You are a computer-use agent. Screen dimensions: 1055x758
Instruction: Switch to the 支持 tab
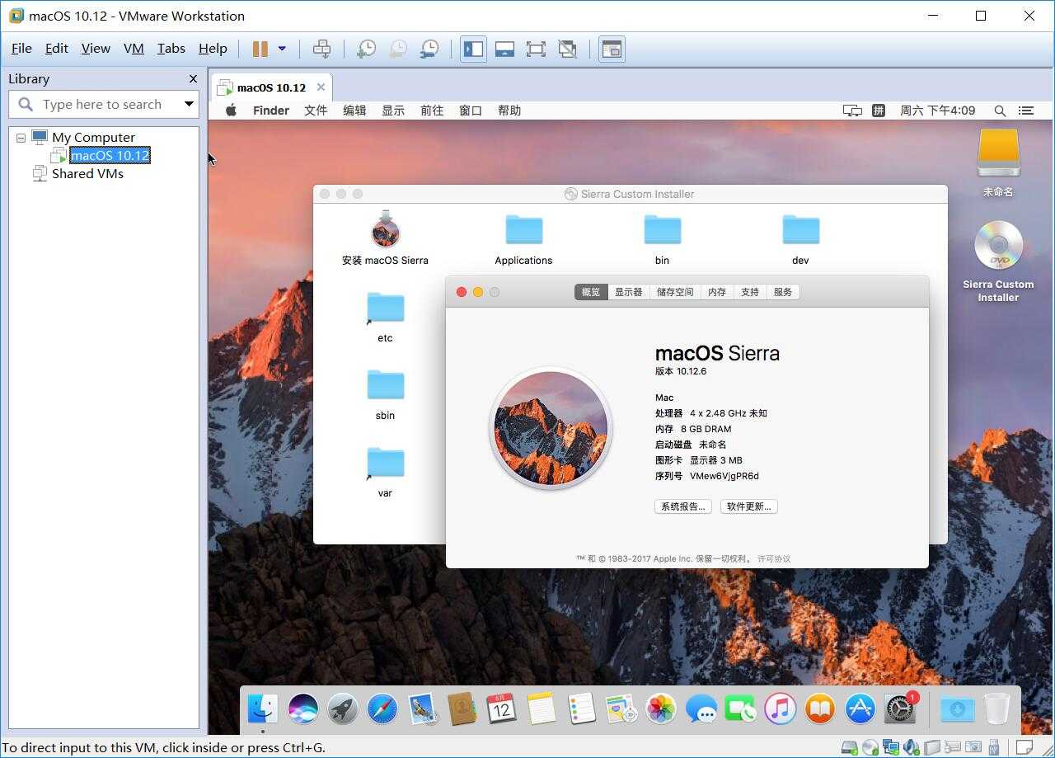click(750, 292)
